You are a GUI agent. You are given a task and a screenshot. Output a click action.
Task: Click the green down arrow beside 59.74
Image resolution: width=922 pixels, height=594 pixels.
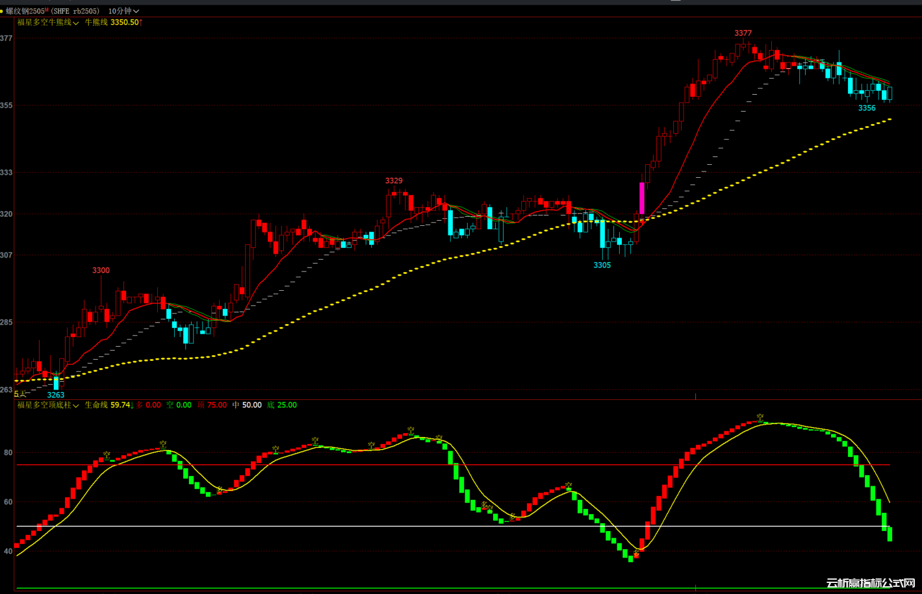tap(133, 405)
